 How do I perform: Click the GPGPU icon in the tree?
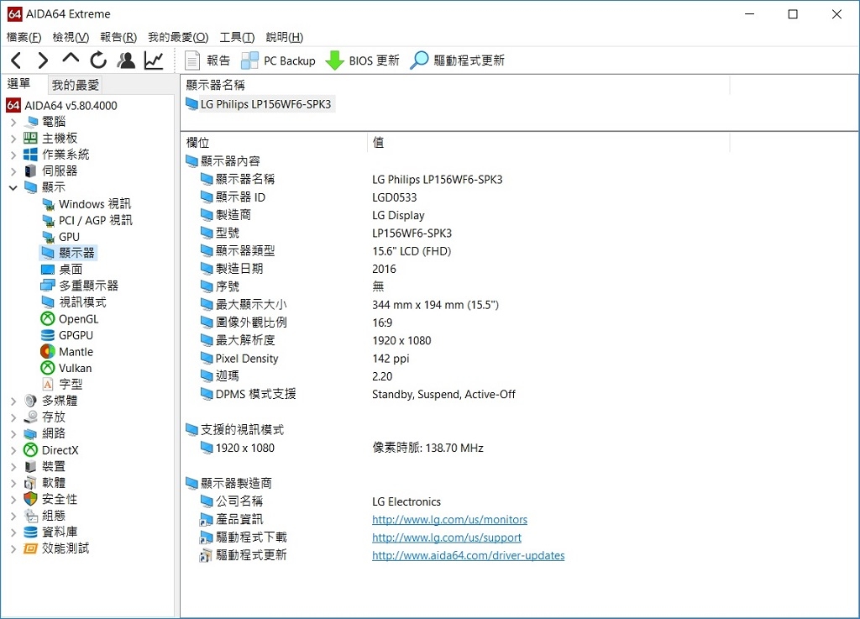pyautogui.click(x=48, y=335)
